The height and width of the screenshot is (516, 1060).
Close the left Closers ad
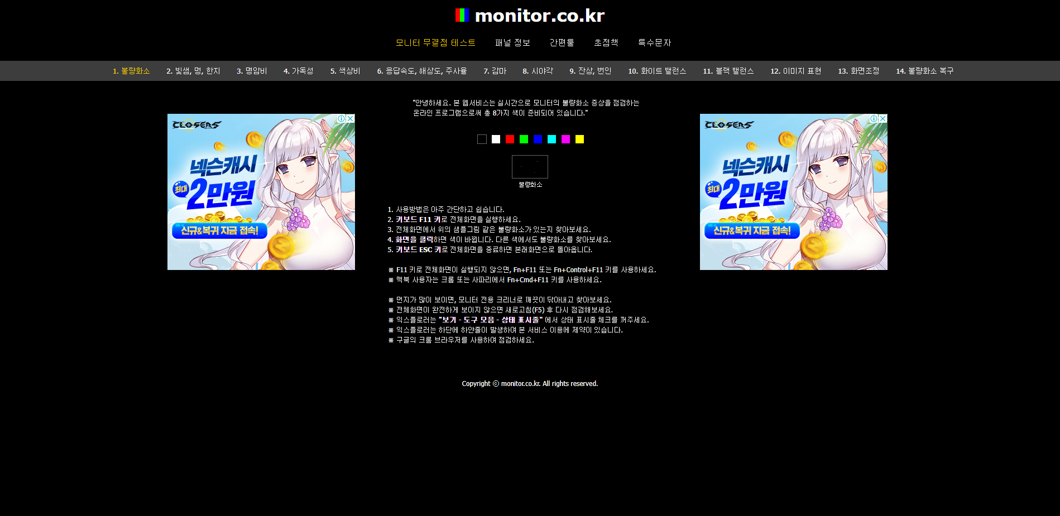point(351,118)
